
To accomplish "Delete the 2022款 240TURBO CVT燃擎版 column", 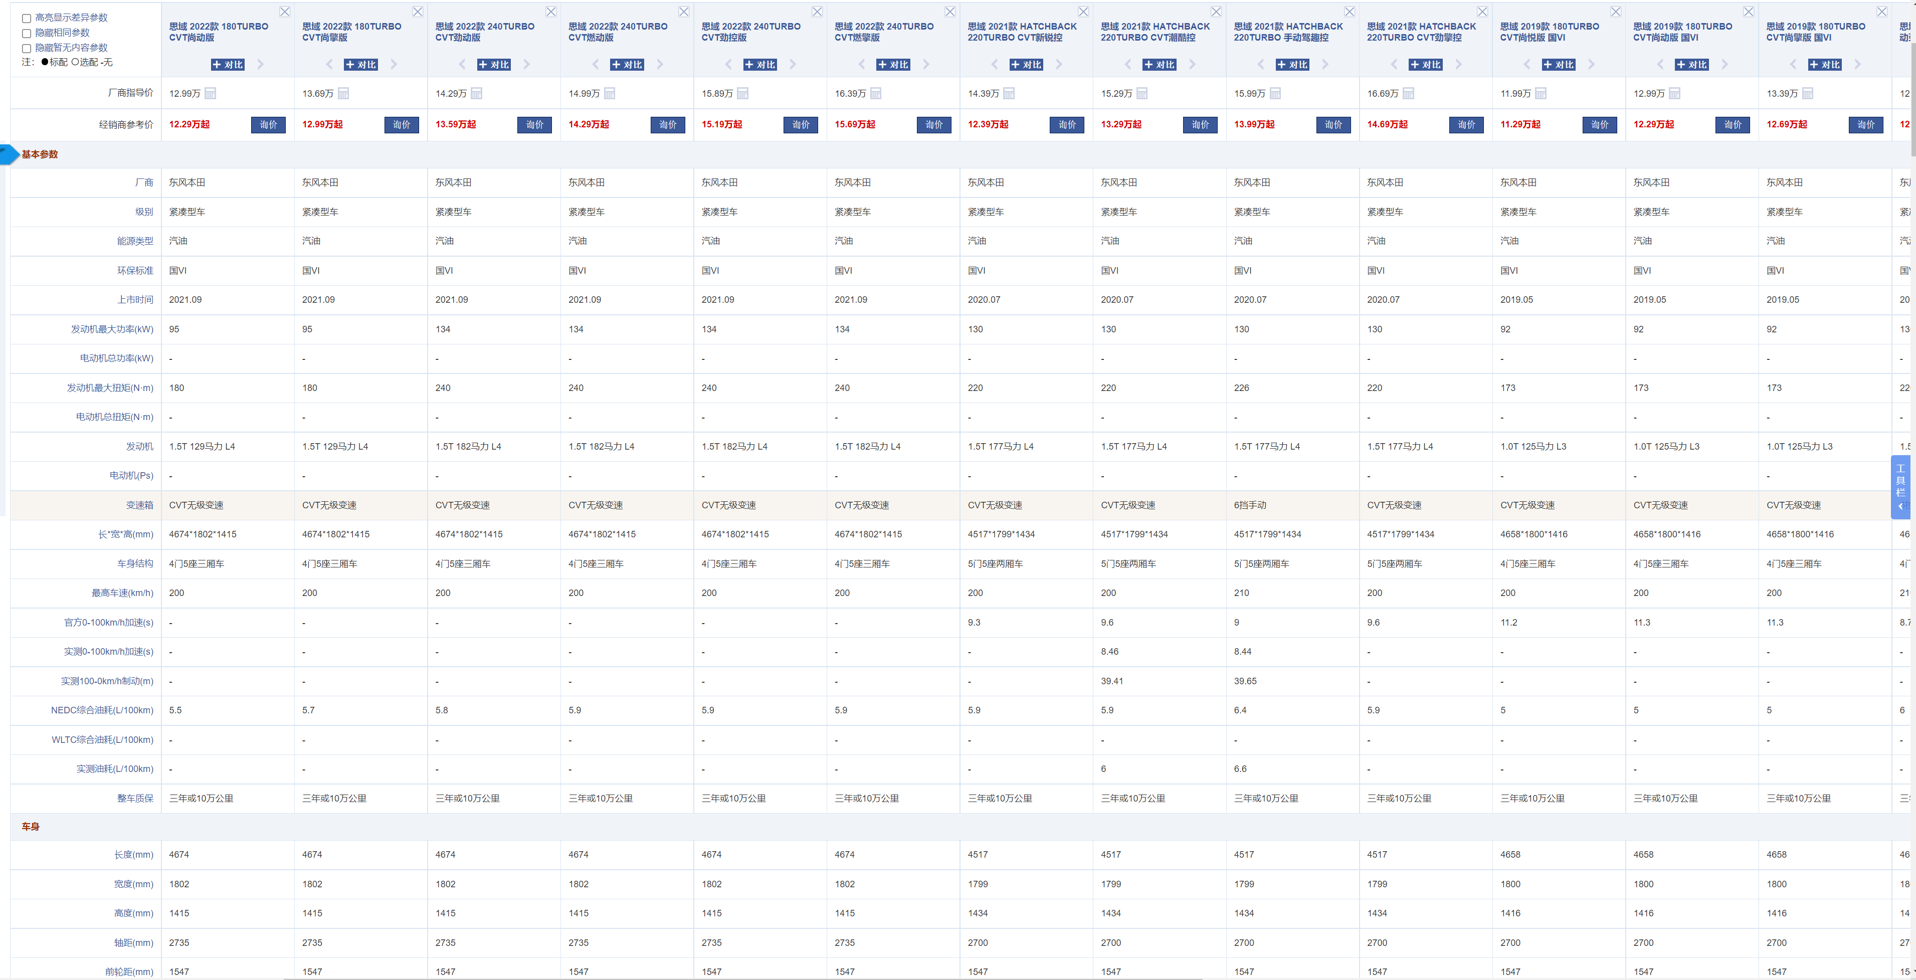I will tap(950, 12).
